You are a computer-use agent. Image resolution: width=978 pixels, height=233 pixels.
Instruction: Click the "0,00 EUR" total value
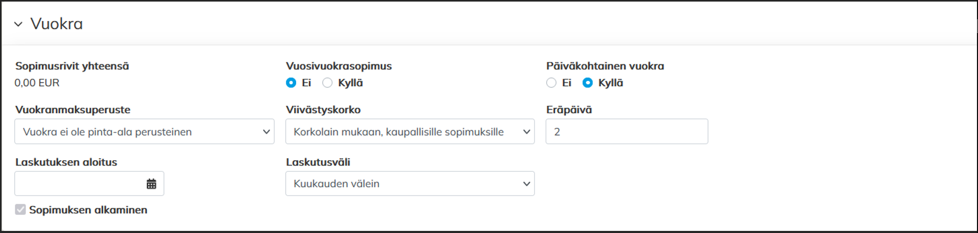point(37,83)
